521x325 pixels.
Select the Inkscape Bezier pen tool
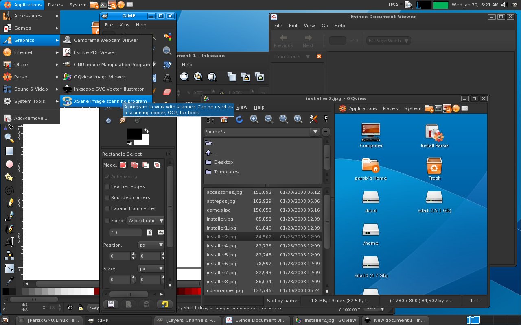click(x=9, y=216)
